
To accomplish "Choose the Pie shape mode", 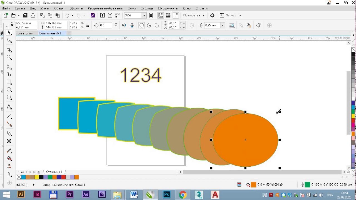I will point(149,25).
